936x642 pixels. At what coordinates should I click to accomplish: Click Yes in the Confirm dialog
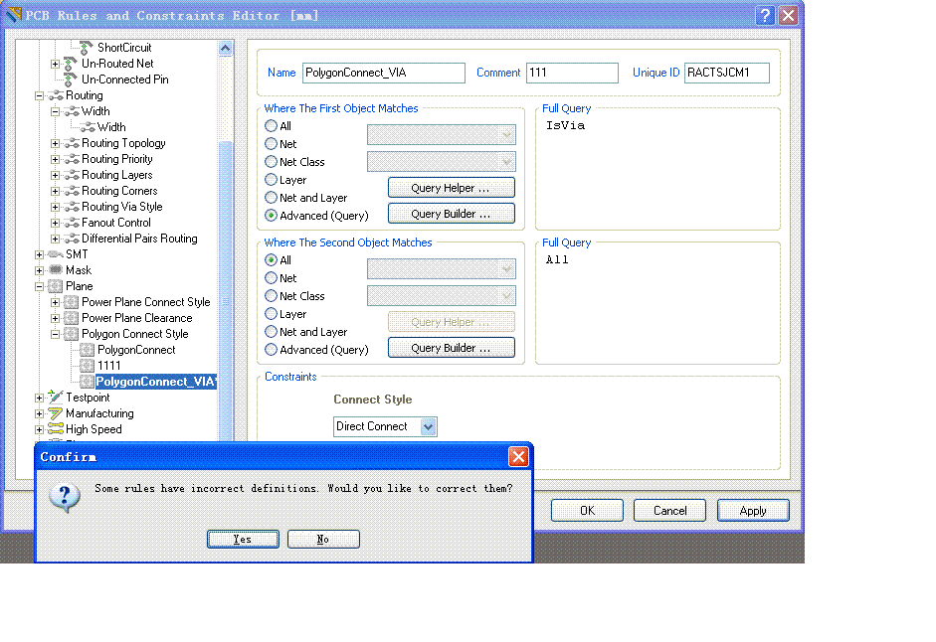click(243, 539)
